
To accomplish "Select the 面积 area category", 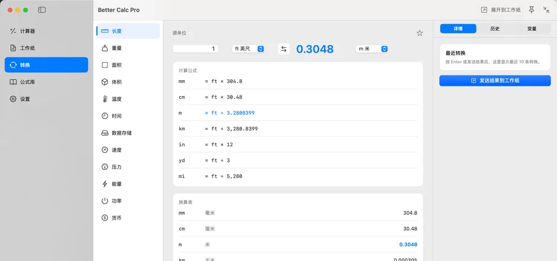I will point(128,65).
